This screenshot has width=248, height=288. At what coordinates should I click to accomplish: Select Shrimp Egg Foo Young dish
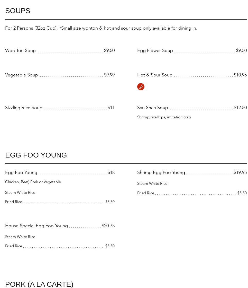click(x=161, y=172)
